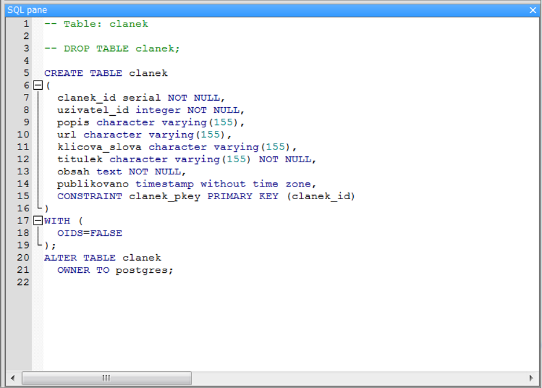Click the '-- Table: clanek' comment line

(x=96, y=24)
